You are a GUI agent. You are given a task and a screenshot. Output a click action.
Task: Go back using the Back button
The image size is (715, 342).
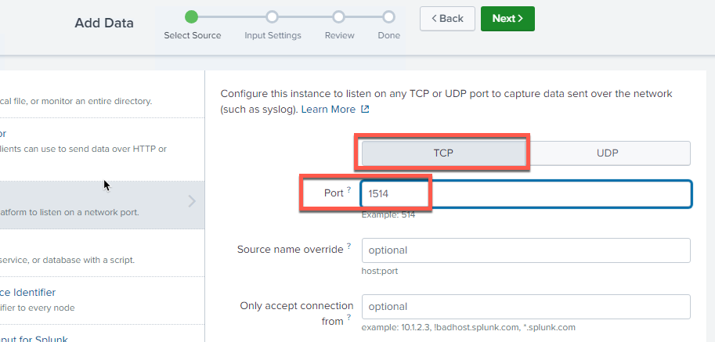coord(447,18)
